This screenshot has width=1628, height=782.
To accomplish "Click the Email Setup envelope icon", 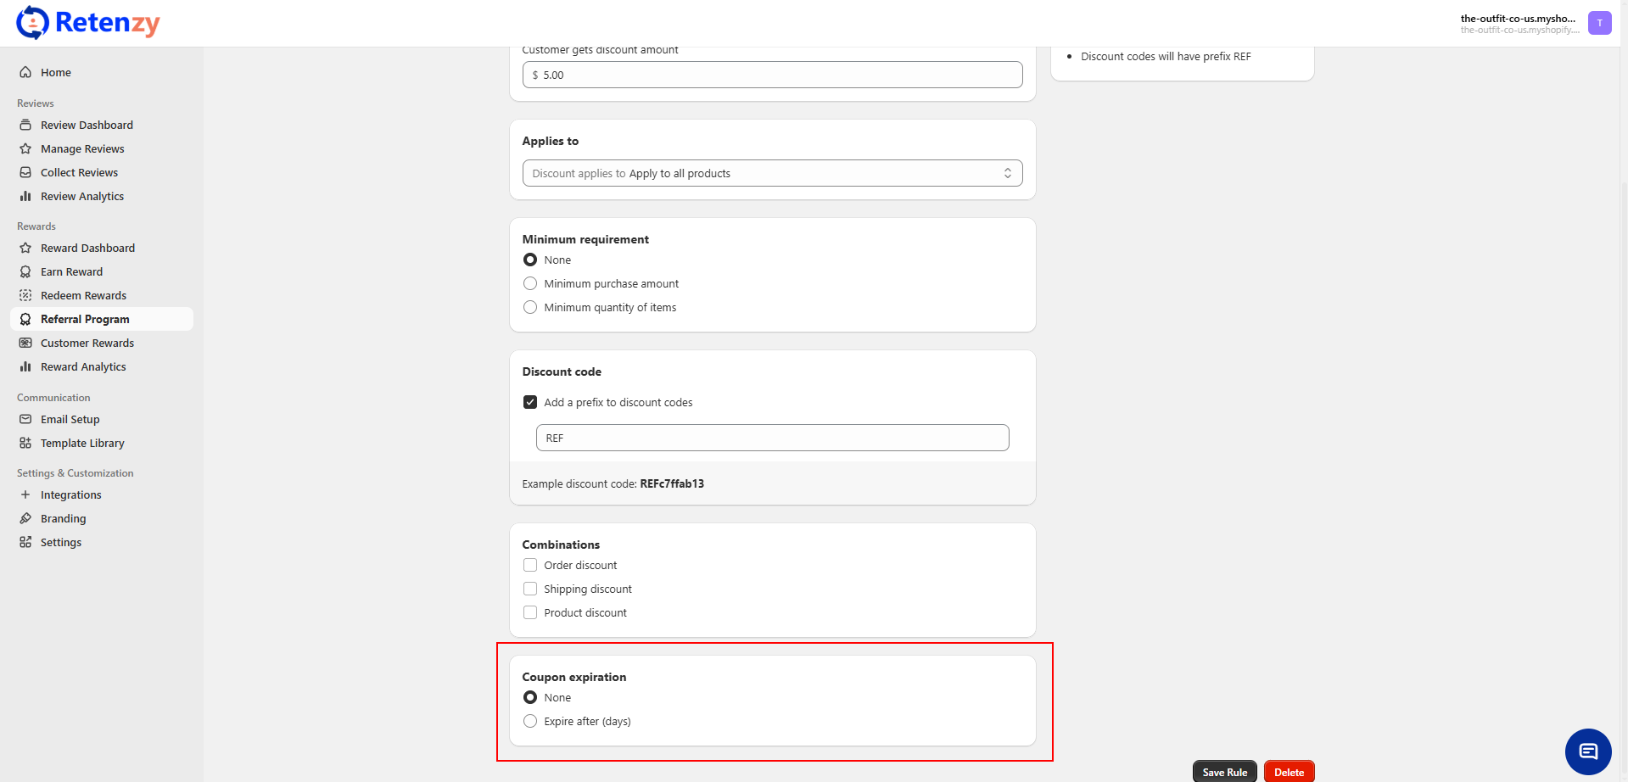I will [25, 420].
